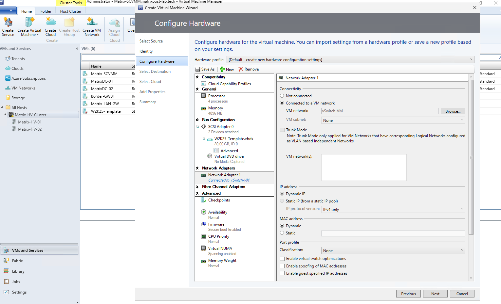Select the CPU Priority icon

pos(204,236)
